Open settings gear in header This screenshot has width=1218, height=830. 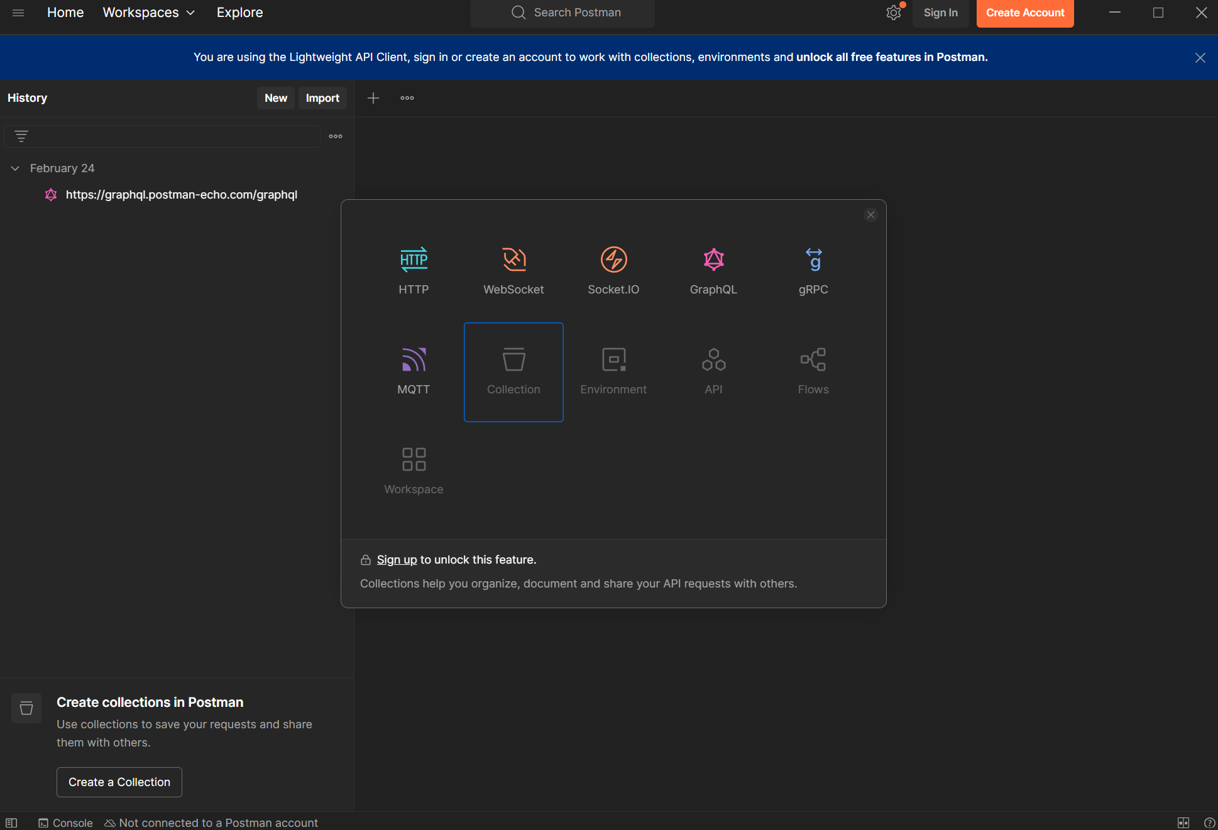pos(893,13)
